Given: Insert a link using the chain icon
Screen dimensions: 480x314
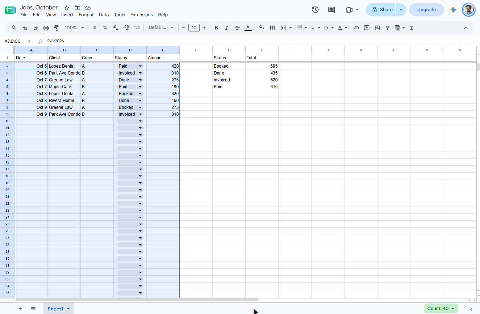Looking at the screenshot, I should (x=356, y=28).
